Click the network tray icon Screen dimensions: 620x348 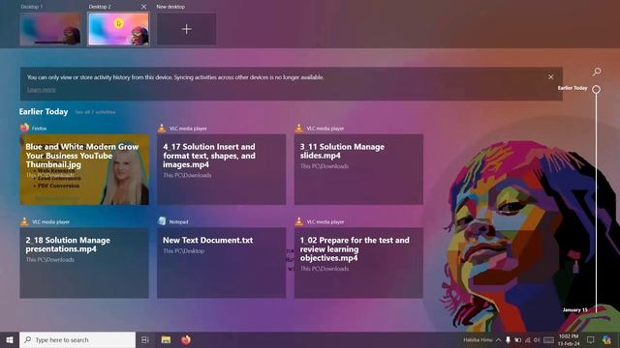[527, 339]
